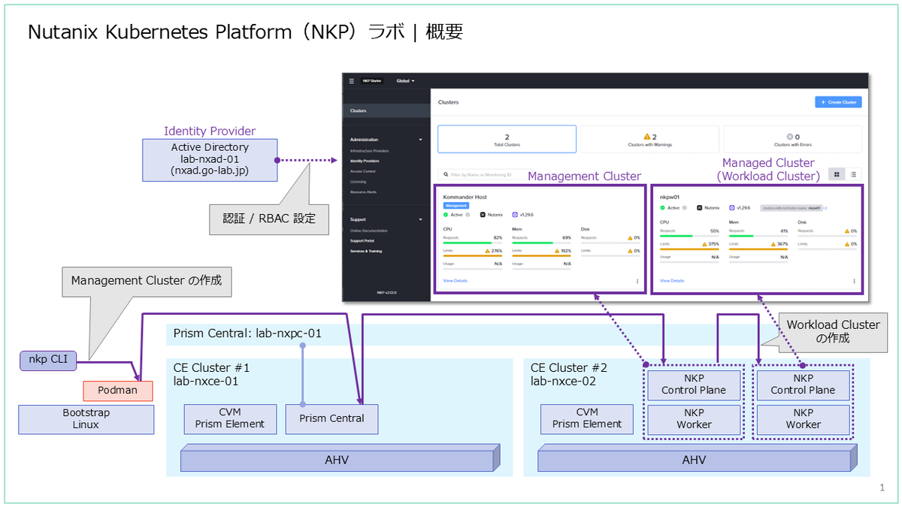Click Kubernetes version icon on nkpw01
This screenshot has height=507, width=902.
pos(732,207)
